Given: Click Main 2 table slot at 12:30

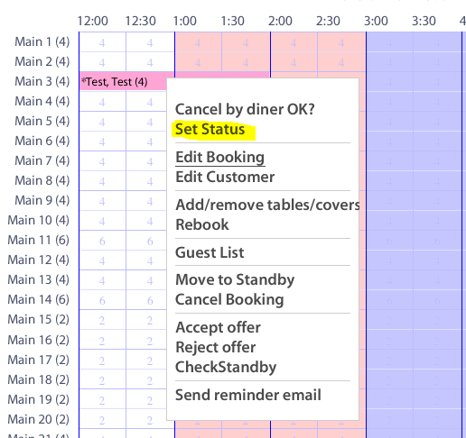Looking at the screenshot, I should click(150, 62).
